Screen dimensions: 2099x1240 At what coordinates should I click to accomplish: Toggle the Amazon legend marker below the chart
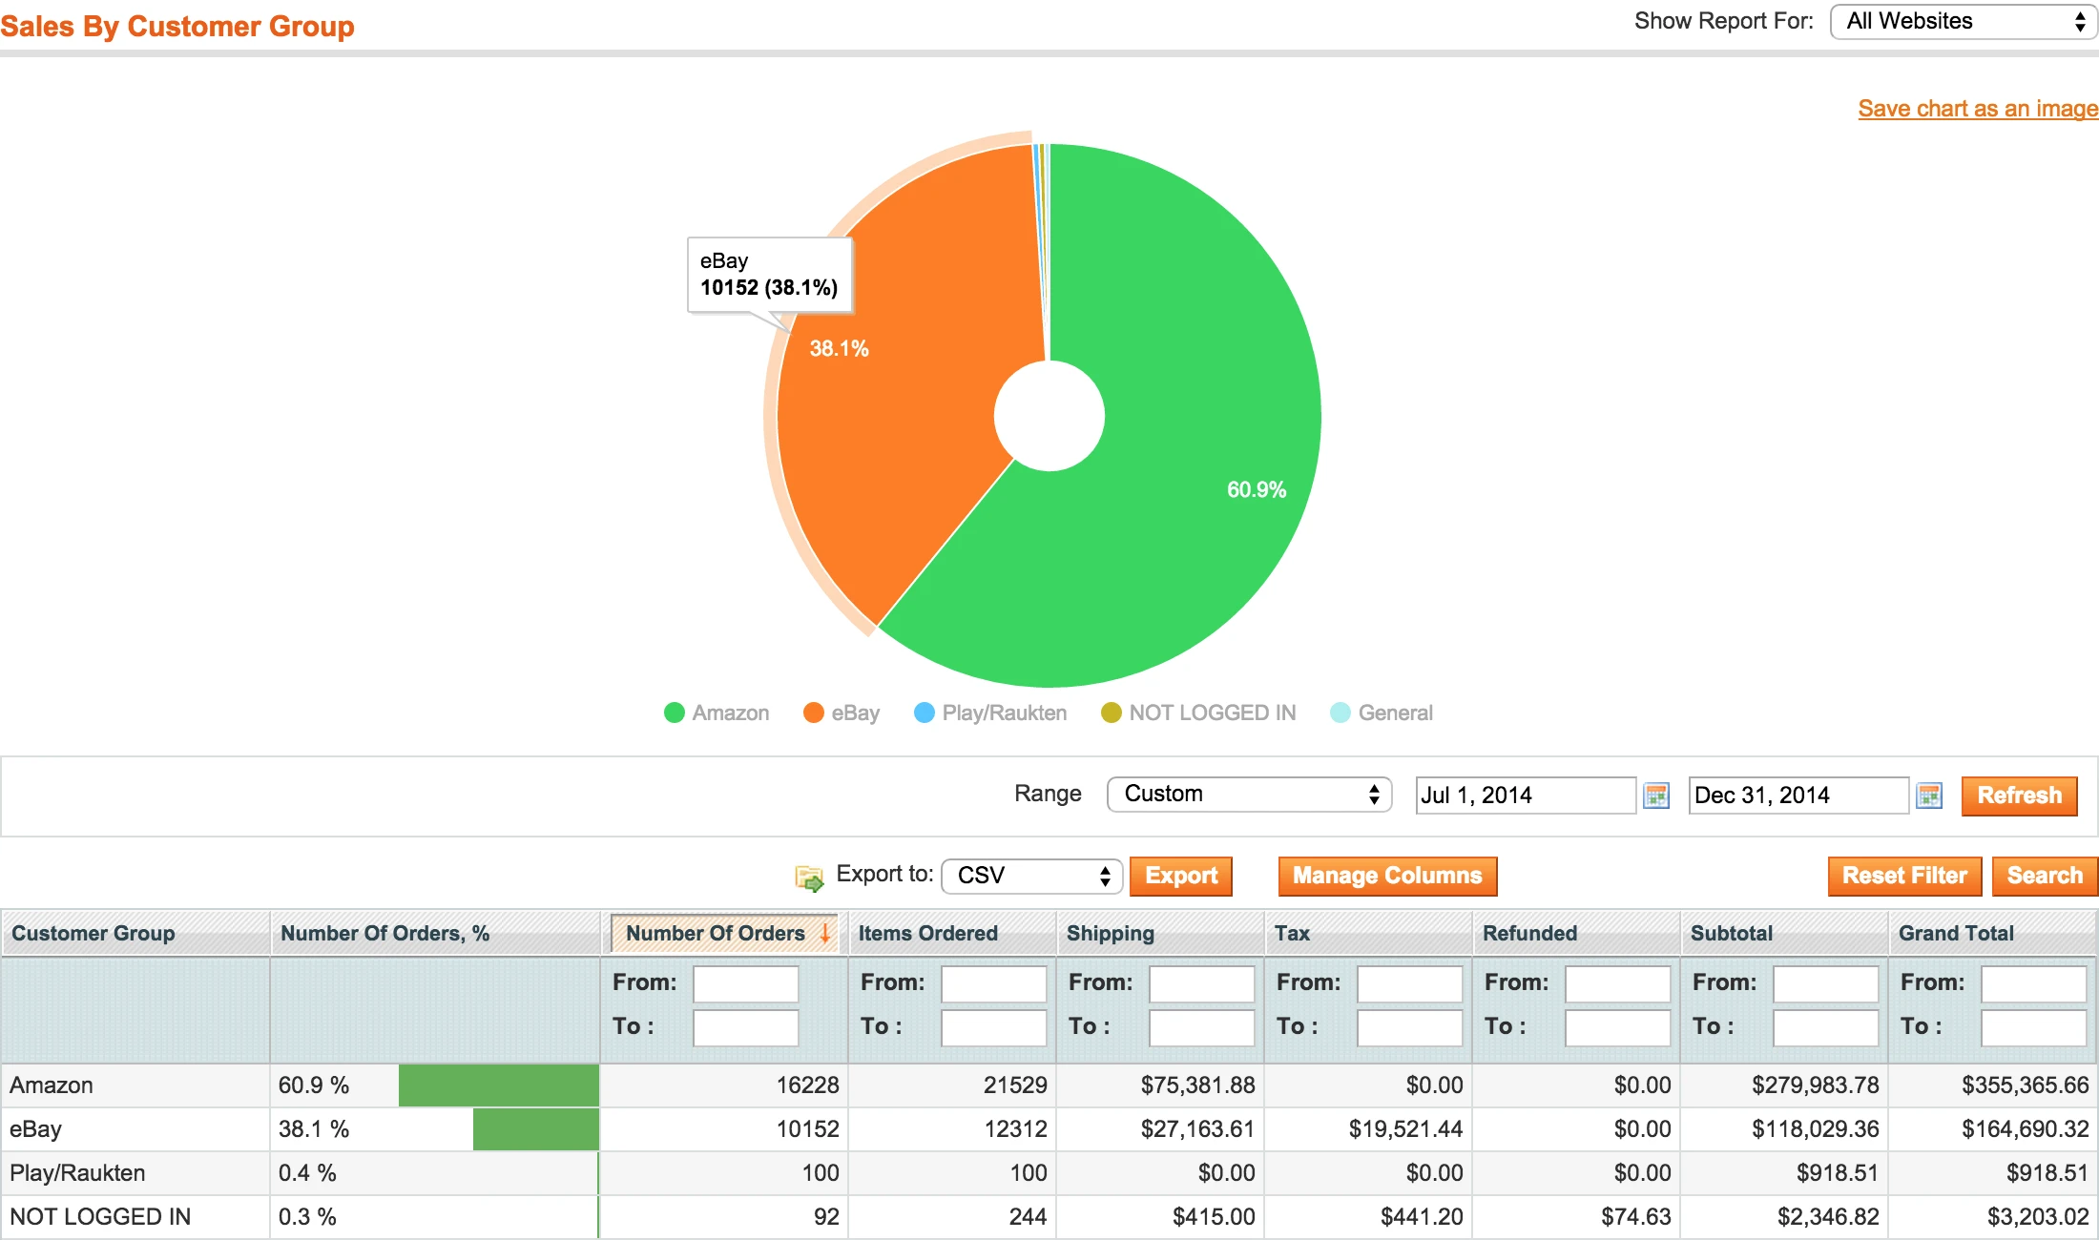pos(675,713)
